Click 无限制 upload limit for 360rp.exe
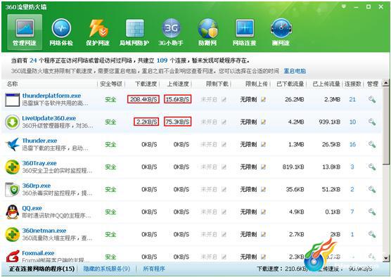Screen dimensions: 391x277 (x=248, y=190)
